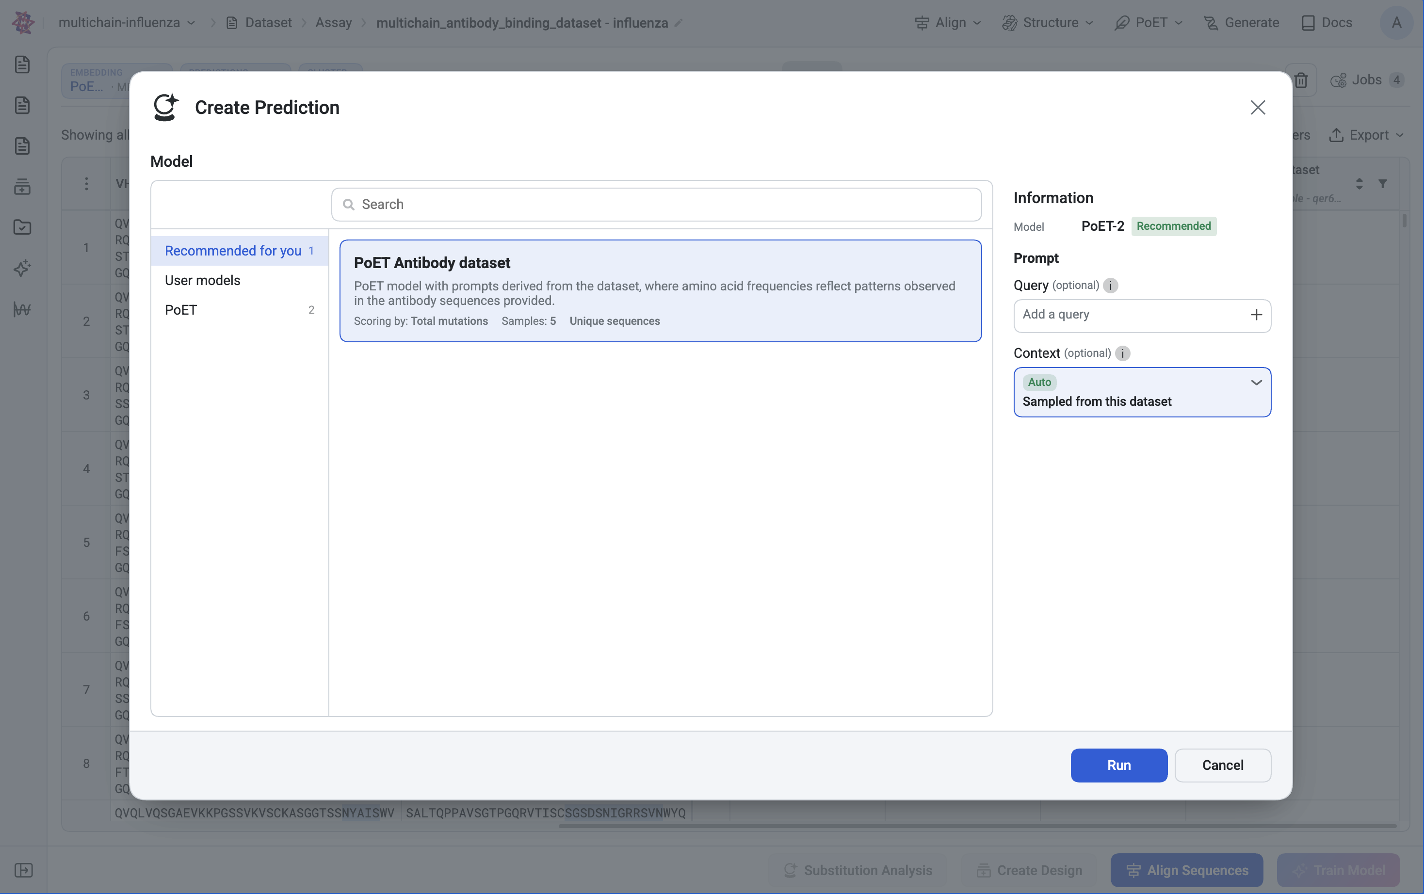This screenshot has height=894, width=1424.
Task: Open the chart plot sidebar icon
Action: click(22, 309)
